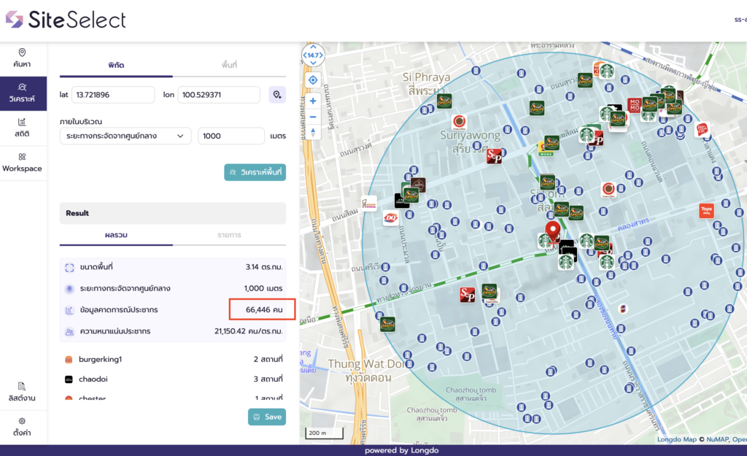This screenshot has width=747, height=456.
Task: Click the 2 สถานที่ count for burgerking1
Action: 268,359
